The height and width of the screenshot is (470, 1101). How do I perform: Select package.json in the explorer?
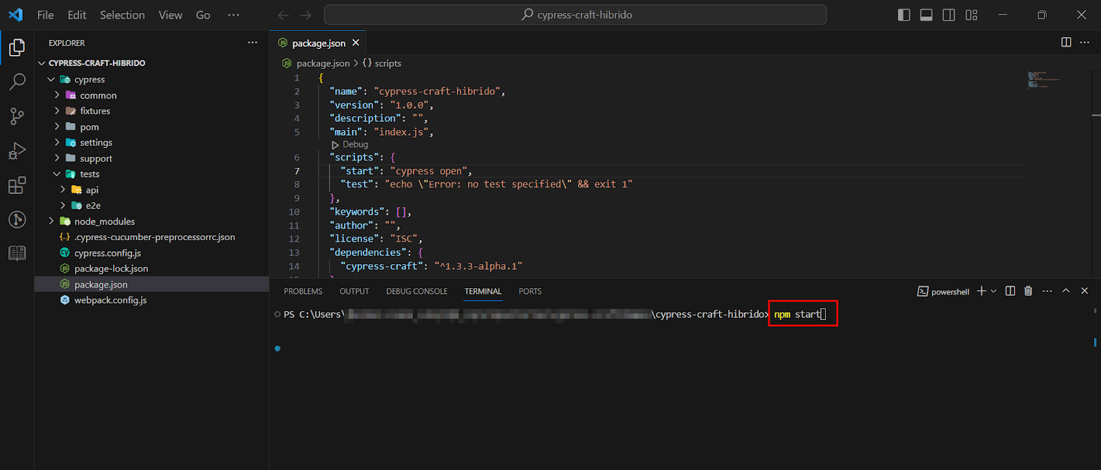coord(151,285)
